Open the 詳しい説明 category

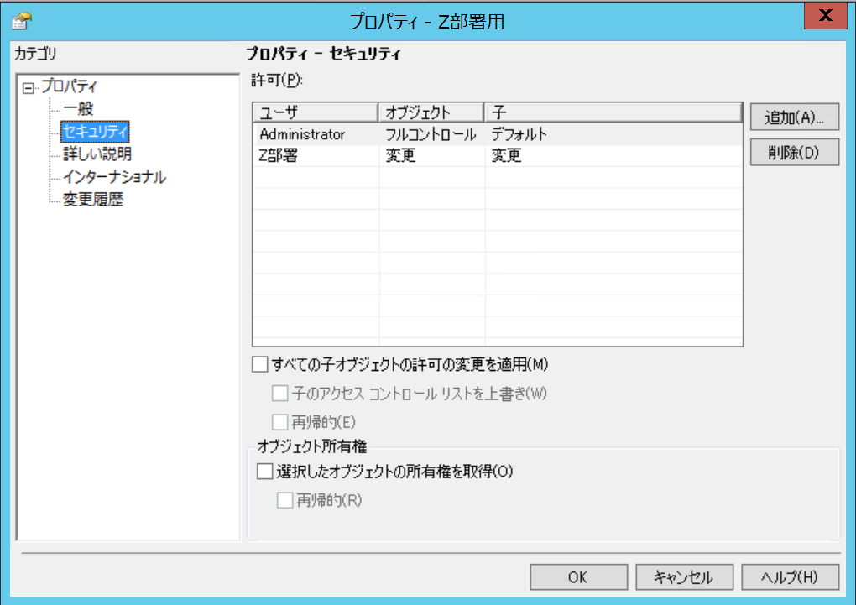tap(97, 154)
